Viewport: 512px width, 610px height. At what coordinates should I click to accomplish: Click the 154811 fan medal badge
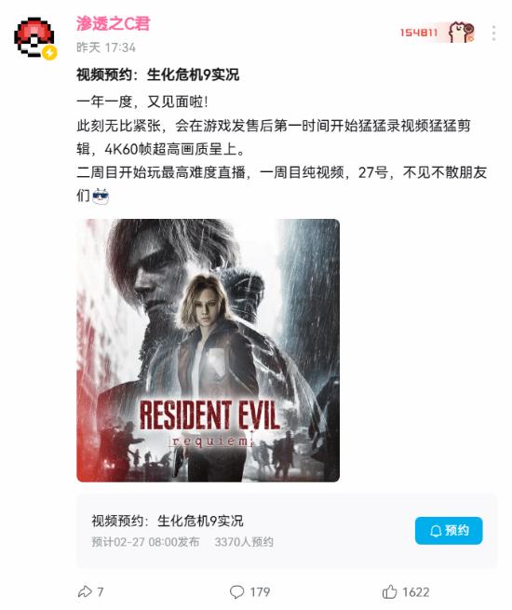tap(438, 33)
